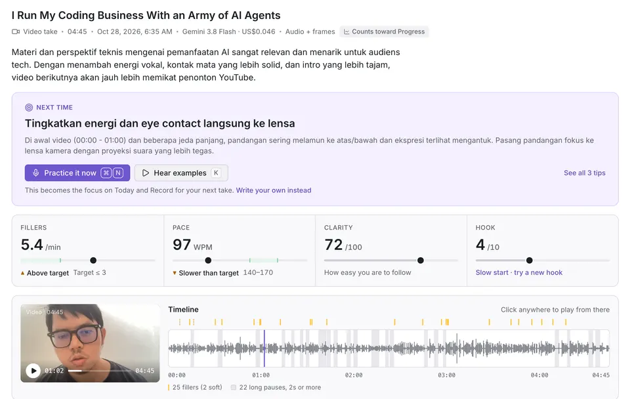Screen dimensions: 630x399
Task: Click the 04:00 time label under waveform
Action: tap(539, 375)
